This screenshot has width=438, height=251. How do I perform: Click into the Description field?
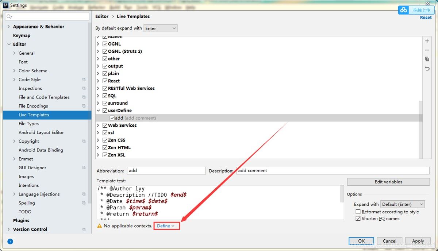[x=333, y=170]
